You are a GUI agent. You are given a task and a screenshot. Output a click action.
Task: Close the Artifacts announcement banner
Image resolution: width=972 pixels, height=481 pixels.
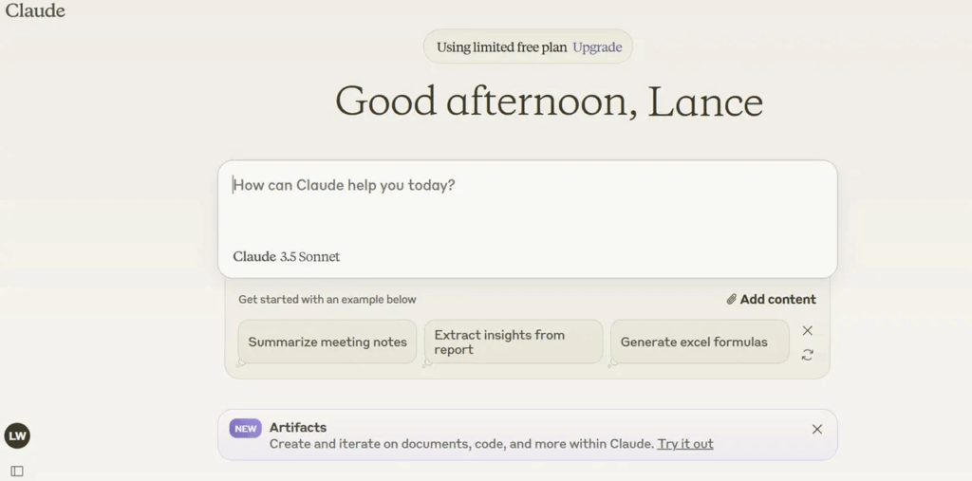(x=817, y=430)
